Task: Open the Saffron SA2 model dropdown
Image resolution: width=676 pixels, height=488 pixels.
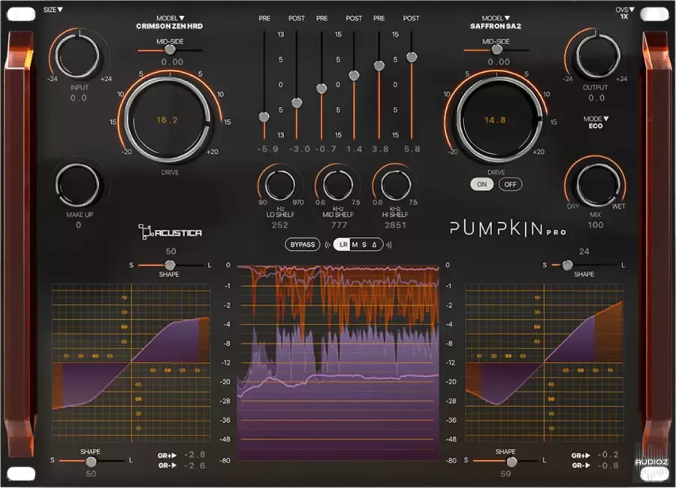Action: [496, 22]
